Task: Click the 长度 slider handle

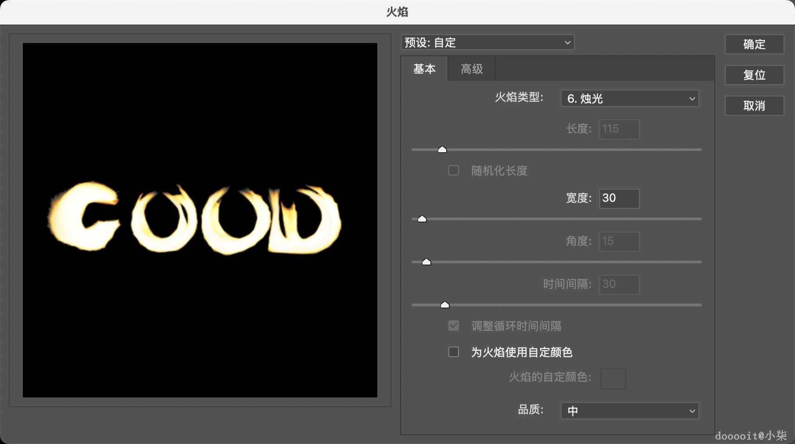Action: point(442,149)
